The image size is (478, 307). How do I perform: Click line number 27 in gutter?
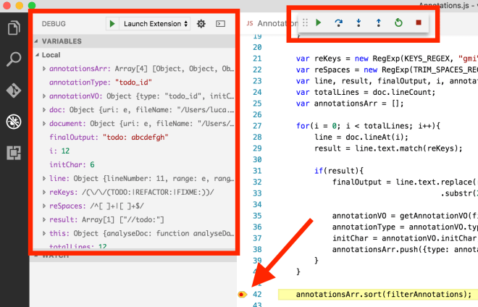pyautogui.click(x=257, y=126)
